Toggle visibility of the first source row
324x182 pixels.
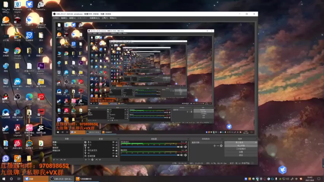[x=113, y=142]
